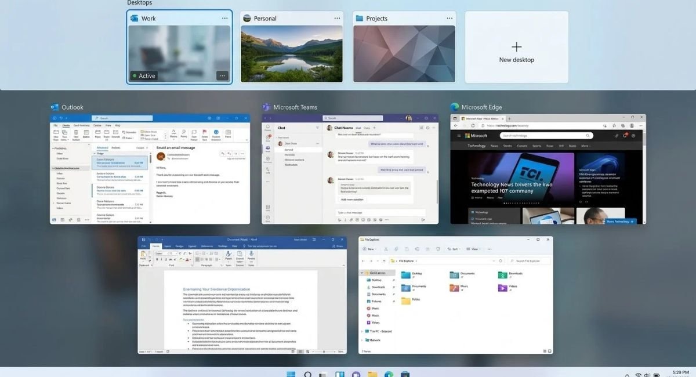696x377 pixels.
Task: Click the Edge address bar
Action: click(x=539, y=126)
